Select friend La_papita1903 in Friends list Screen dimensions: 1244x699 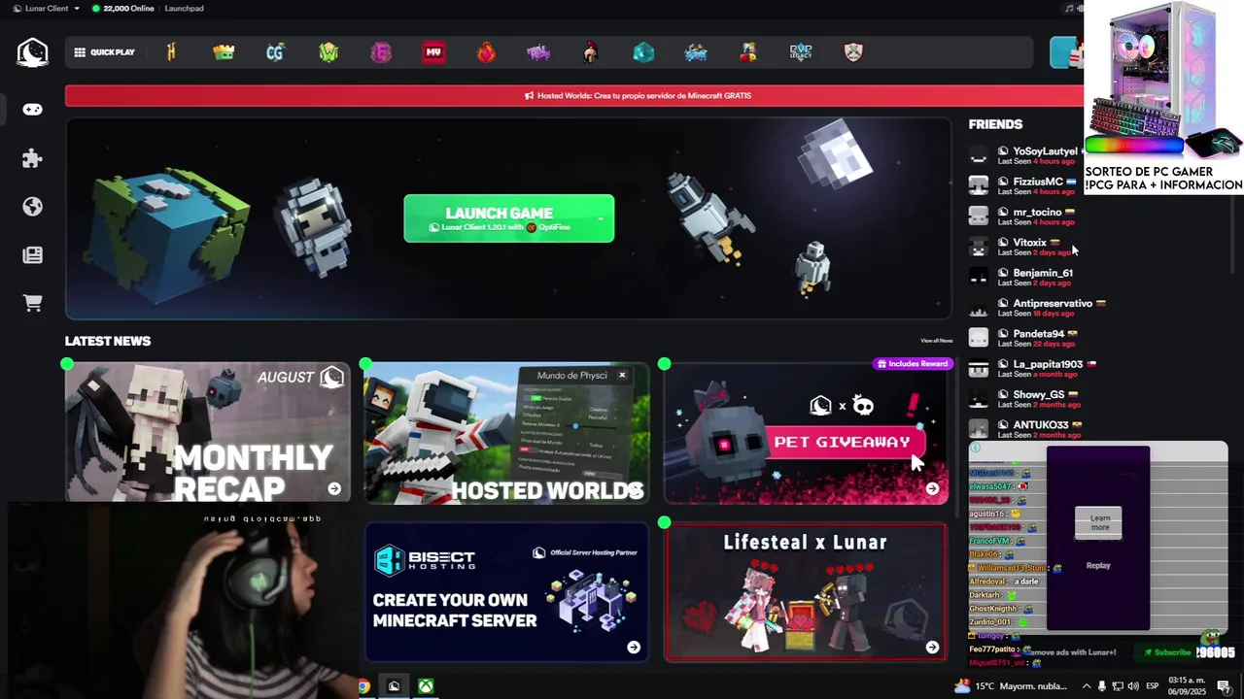[1033, 368]
